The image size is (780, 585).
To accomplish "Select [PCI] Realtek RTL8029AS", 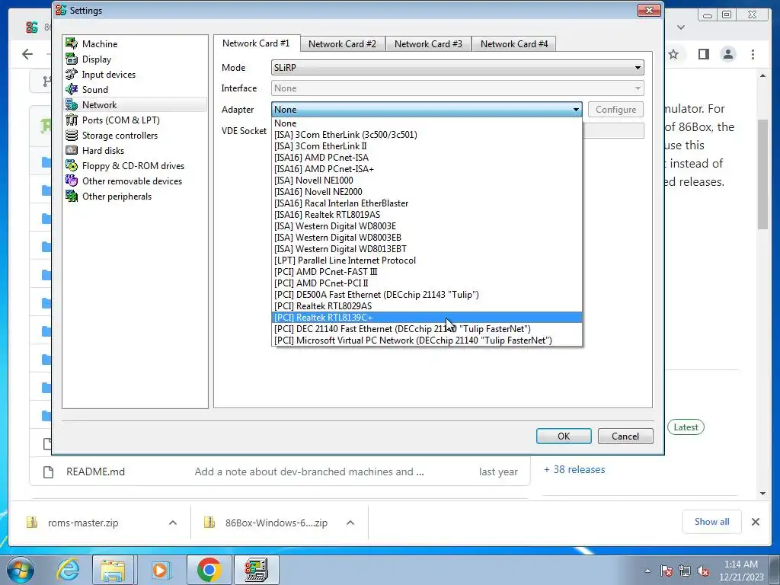I will click(x=427, y=306).
